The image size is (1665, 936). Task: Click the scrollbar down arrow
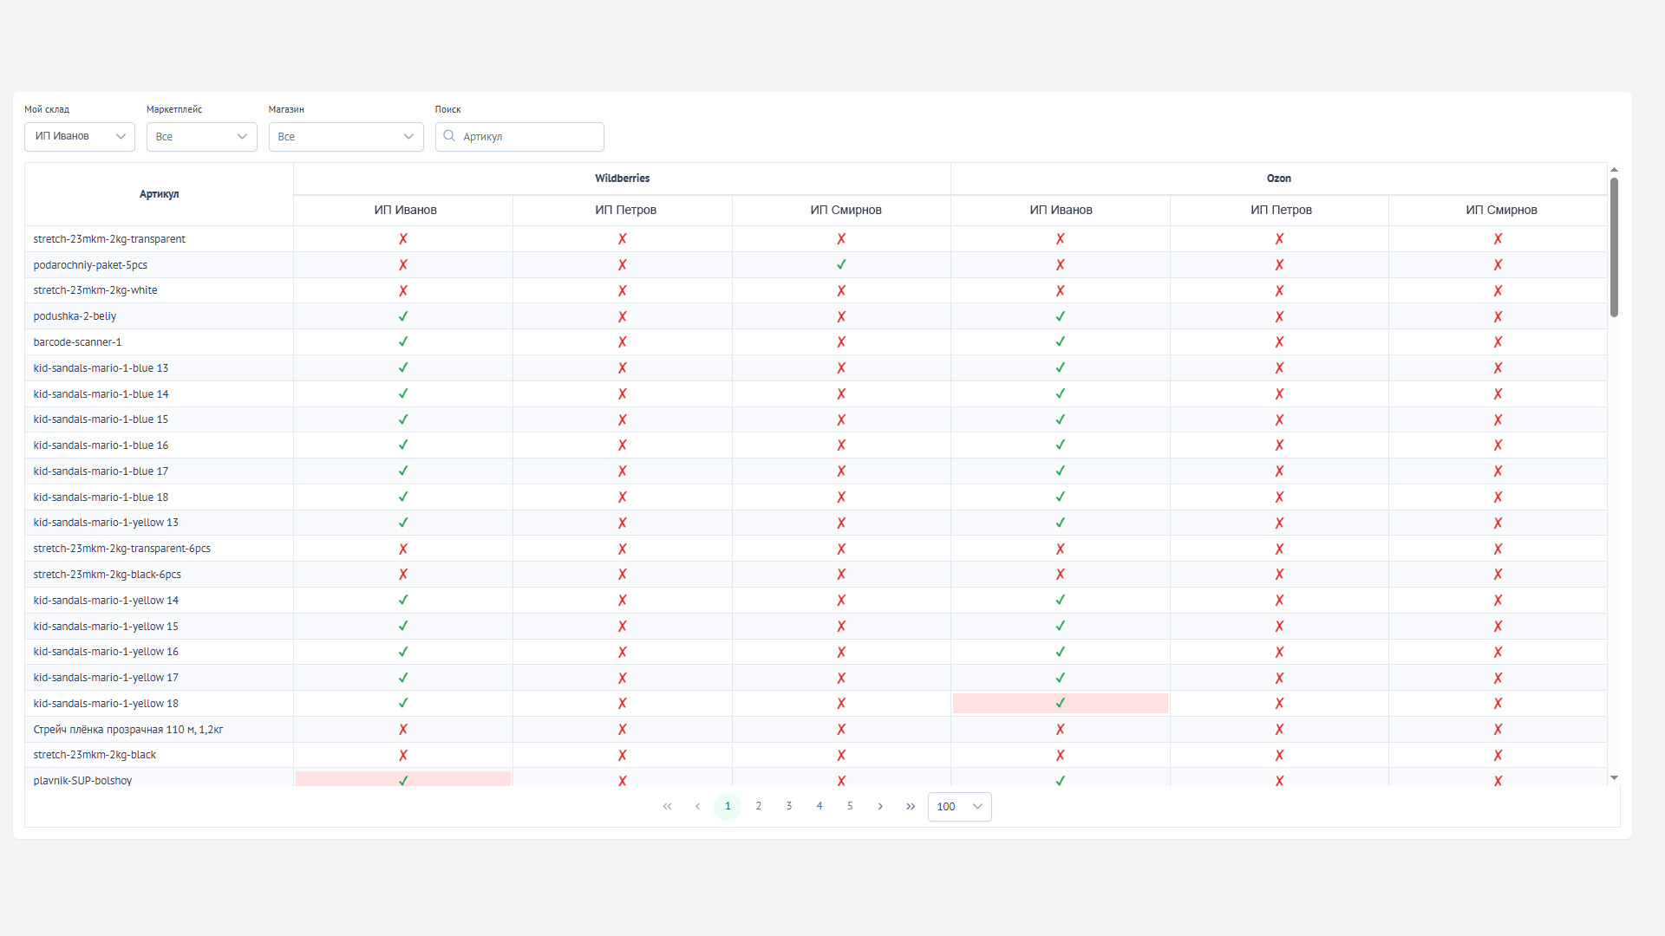[x=1614, y=778]
